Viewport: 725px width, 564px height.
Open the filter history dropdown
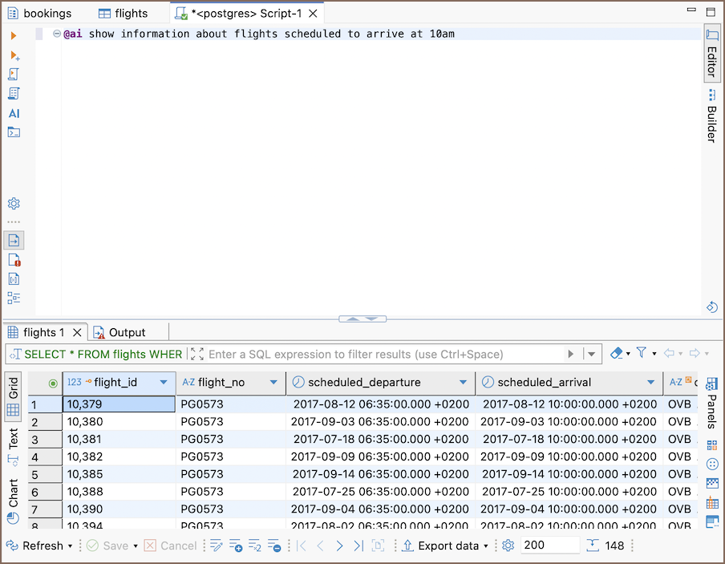click(x=592, y=354)
